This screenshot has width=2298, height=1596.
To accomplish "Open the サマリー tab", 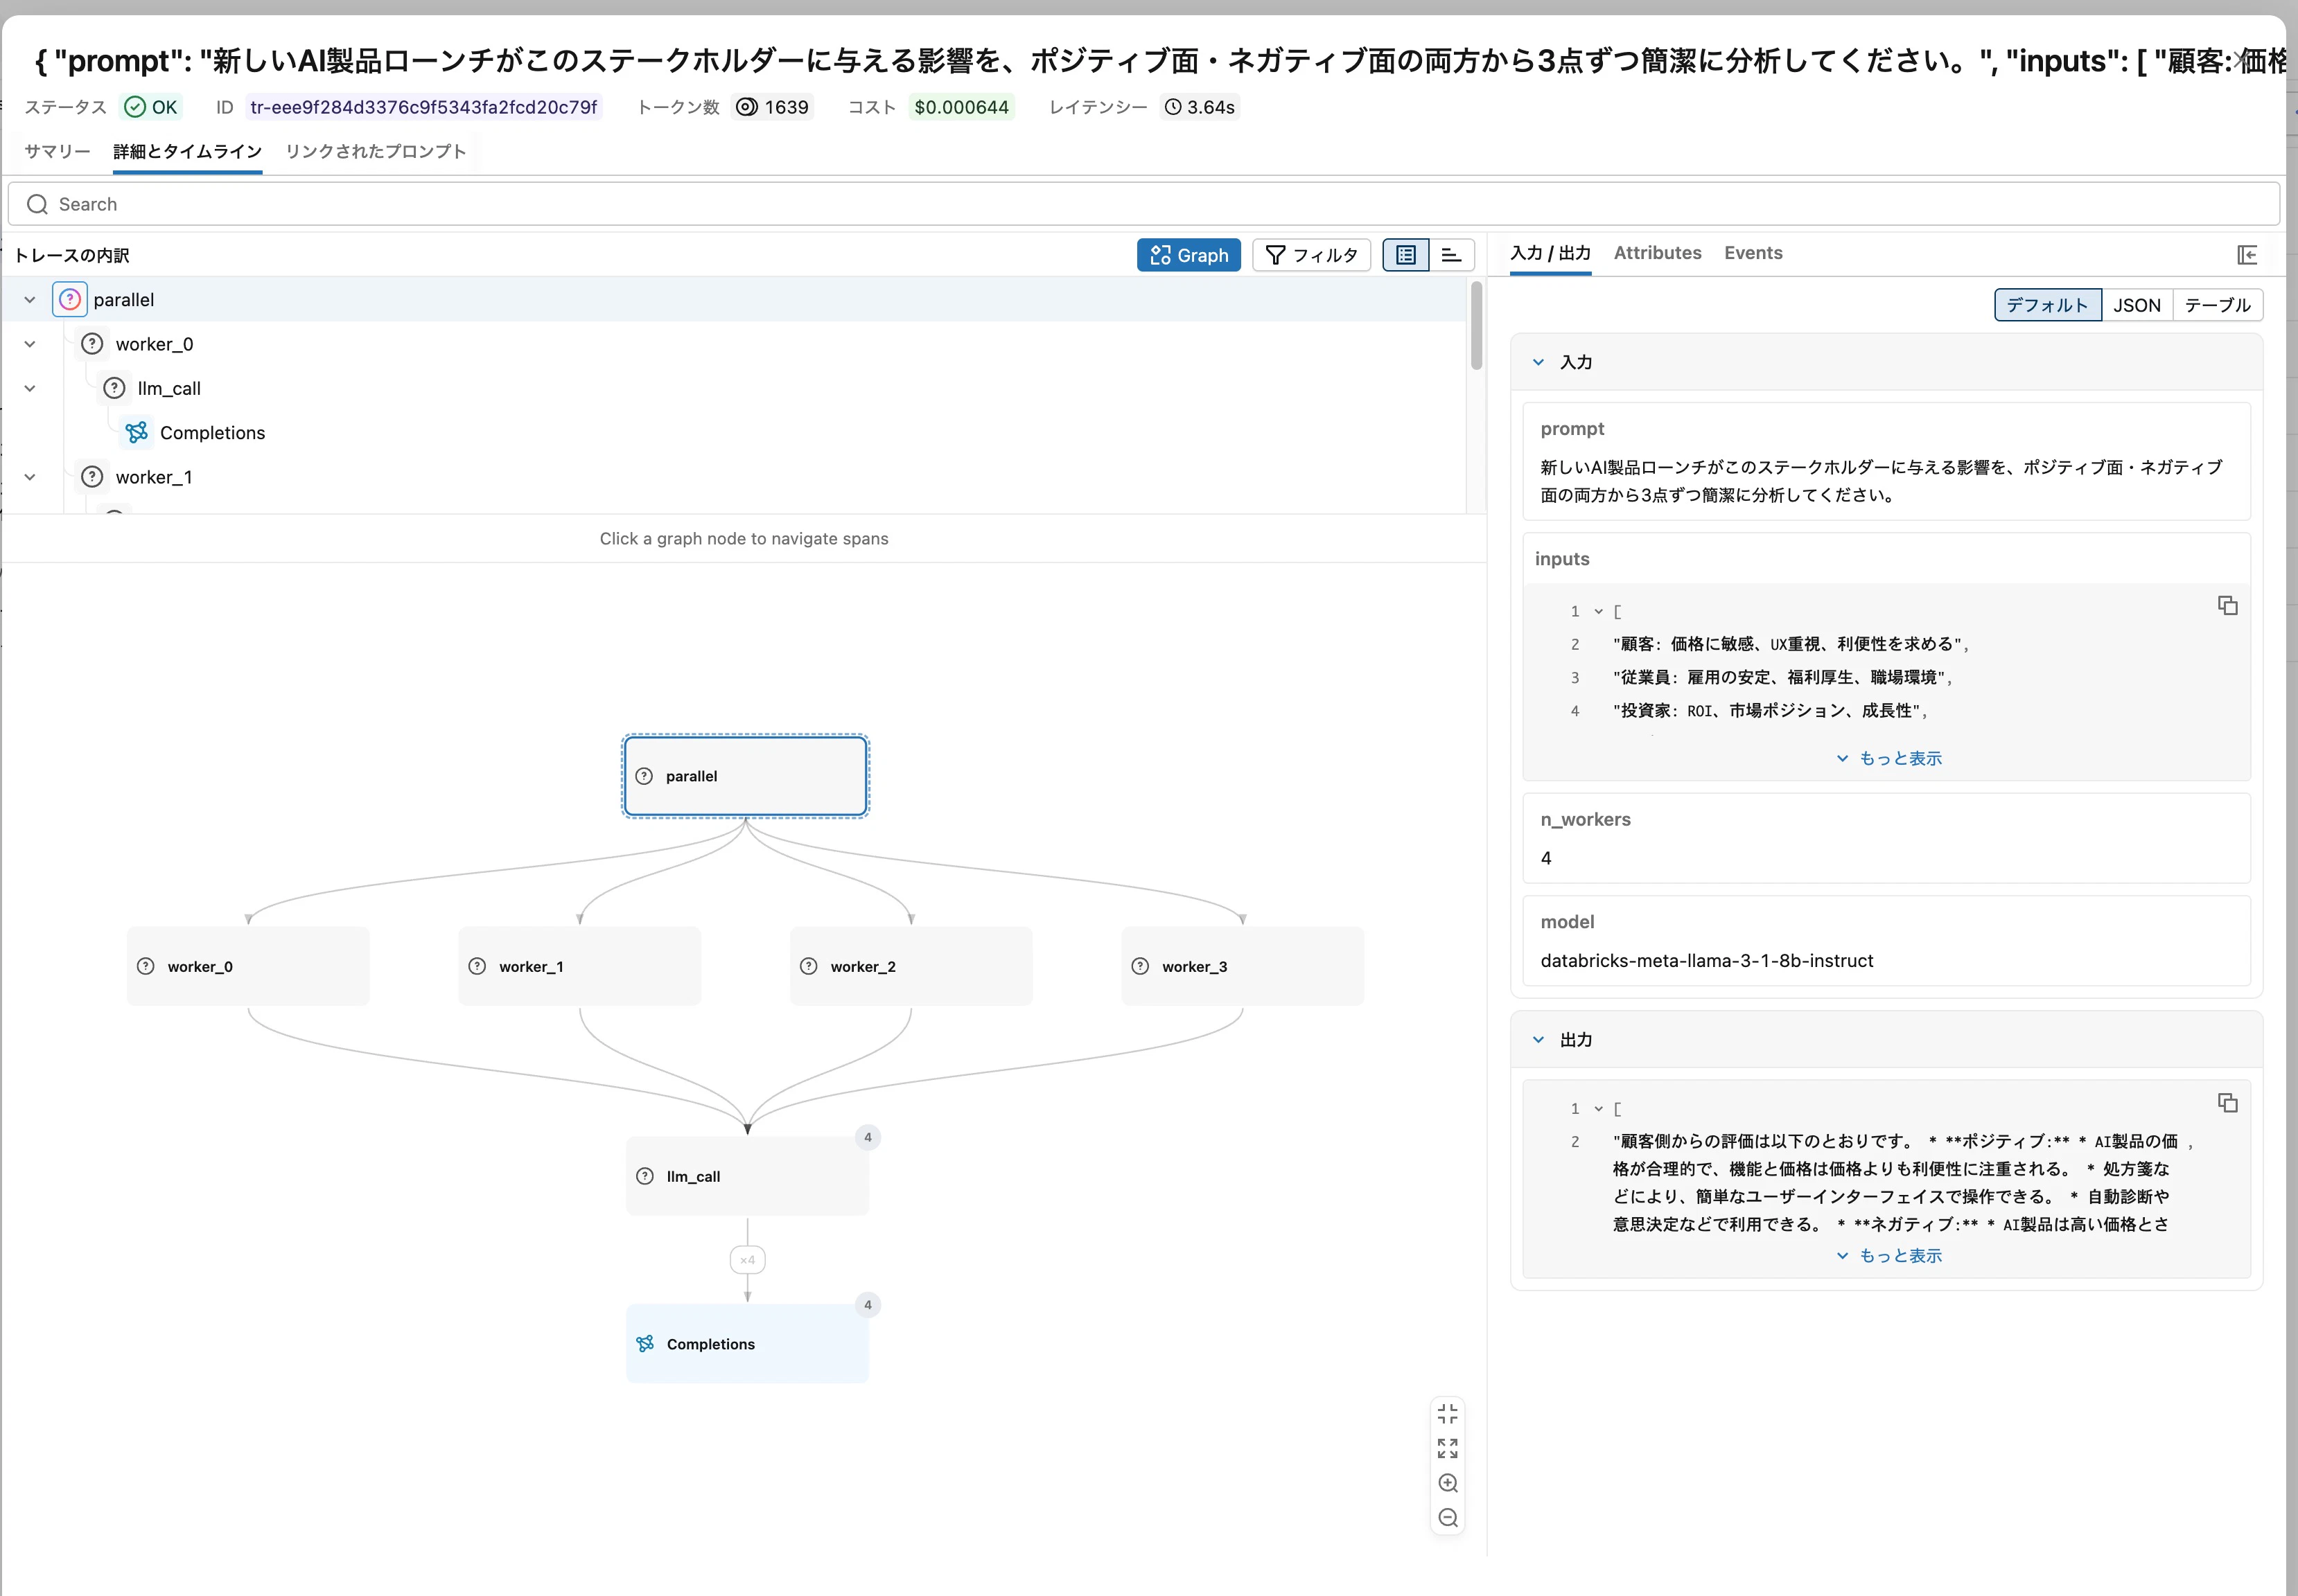I will [x=57, y=151].
